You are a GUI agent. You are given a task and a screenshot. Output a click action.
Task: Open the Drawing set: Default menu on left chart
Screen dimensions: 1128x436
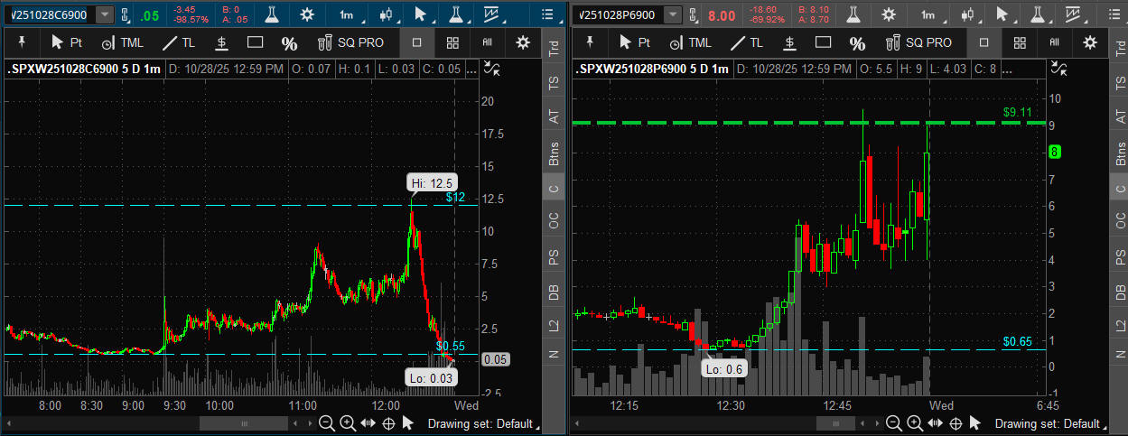click(x=482, y=423)
